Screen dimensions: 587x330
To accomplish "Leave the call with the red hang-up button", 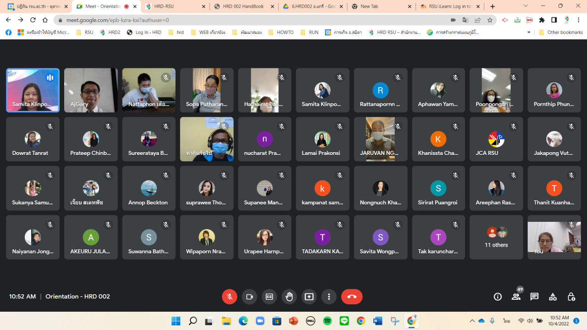I will point(352,297).
